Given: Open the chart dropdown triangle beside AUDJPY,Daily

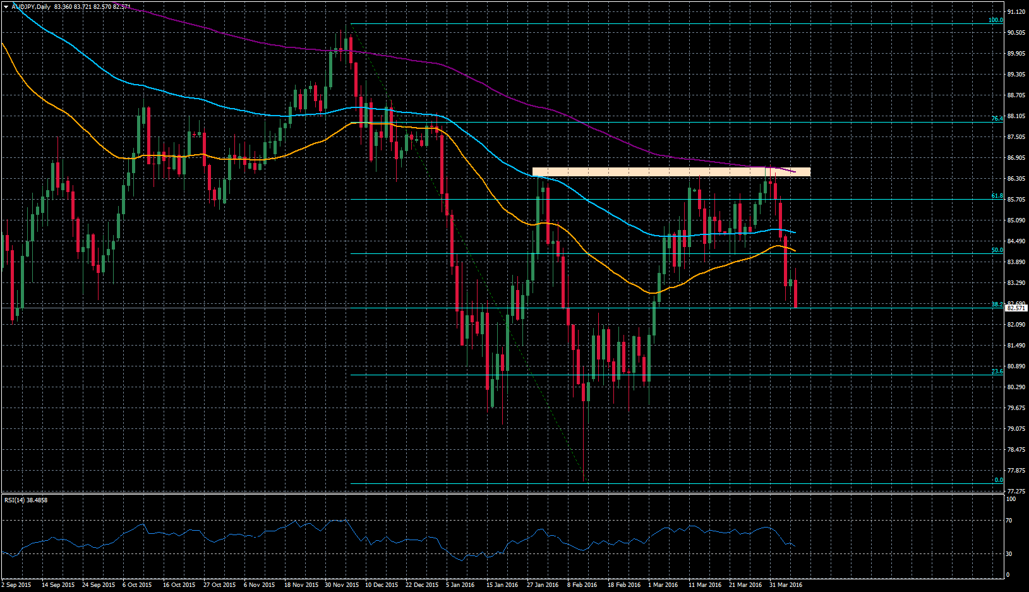Looking at the screenshot, I should click(6, 6).
